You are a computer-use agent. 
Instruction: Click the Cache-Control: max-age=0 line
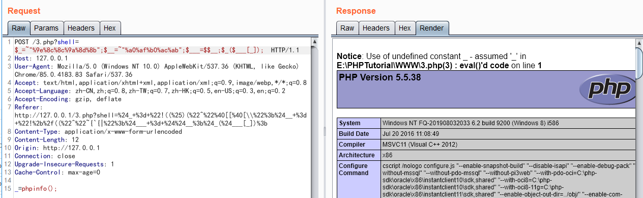tap(57, 172)
